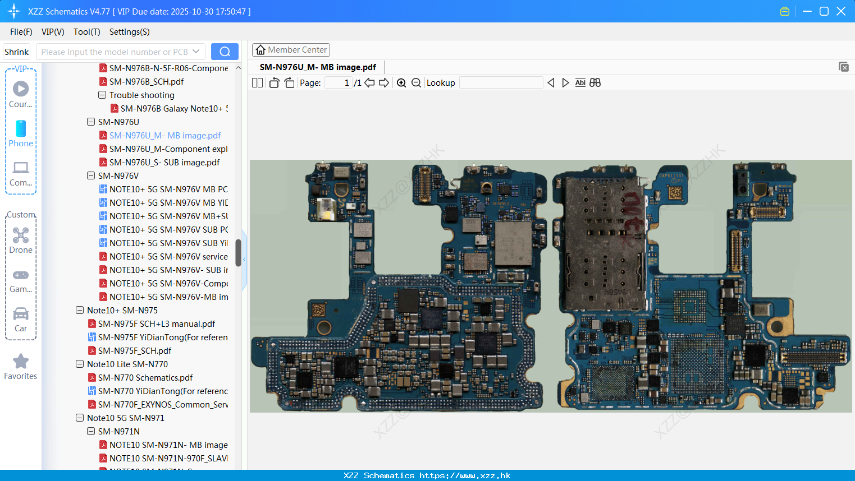Open the Courses sidebar category
The image size is (855, 481).
pos(21,94)
